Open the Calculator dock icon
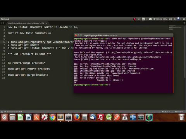Screen dimensions: 186x139 coord(84,117)
